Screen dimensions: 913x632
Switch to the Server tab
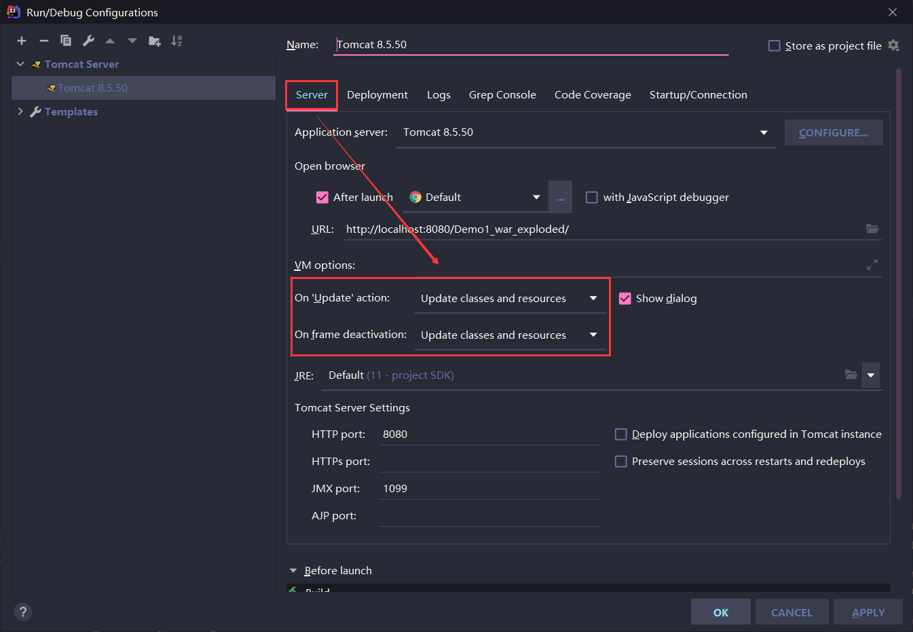click(312, 95)
